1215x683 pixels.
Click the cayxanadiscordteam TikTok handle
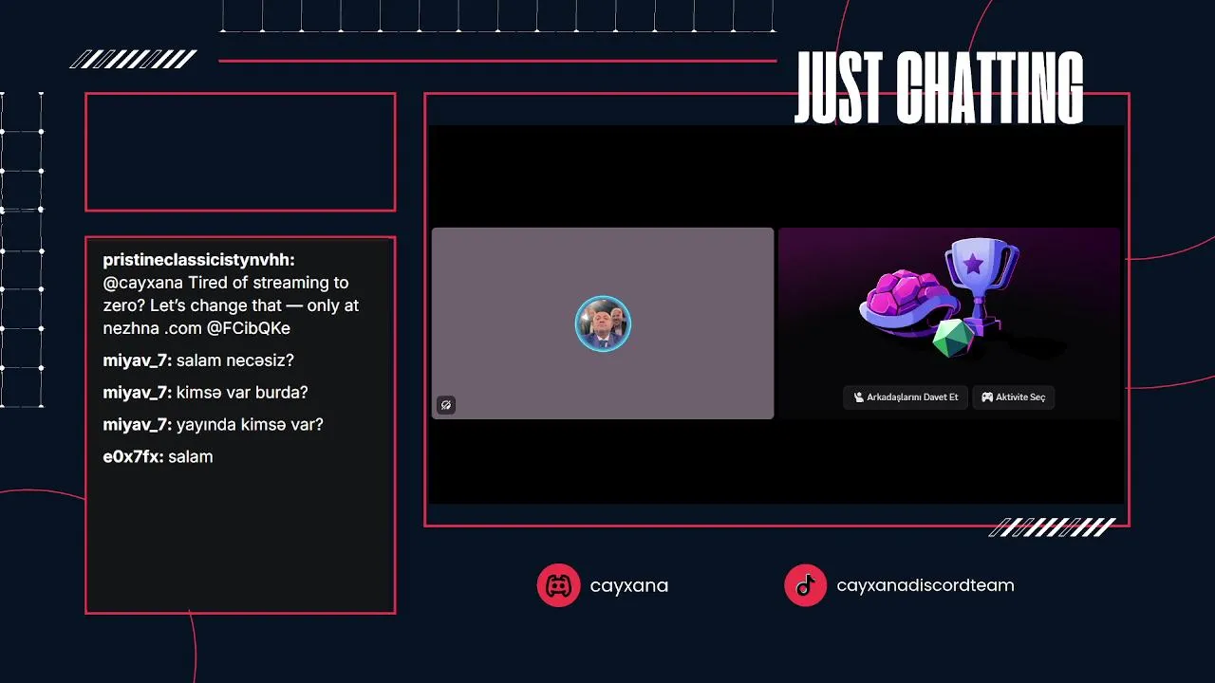tap(925, 585)
